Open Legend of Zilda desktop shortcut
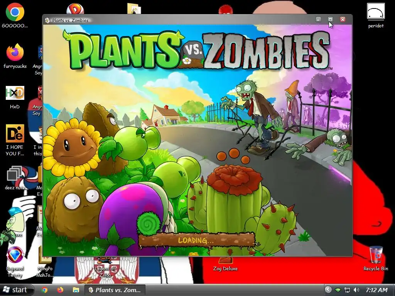Screen dimensions: 395x296 pos(105,267)
